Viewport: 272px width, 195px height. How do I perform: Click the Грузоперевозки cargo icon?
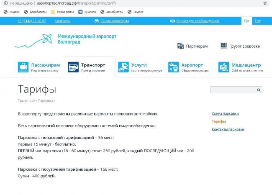point(224,46)
